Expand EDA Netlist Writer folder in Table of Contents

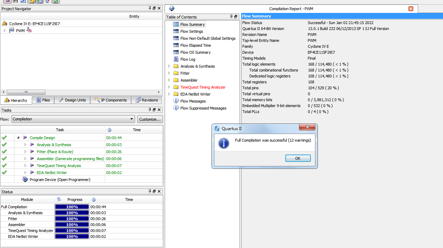point(169,94)
